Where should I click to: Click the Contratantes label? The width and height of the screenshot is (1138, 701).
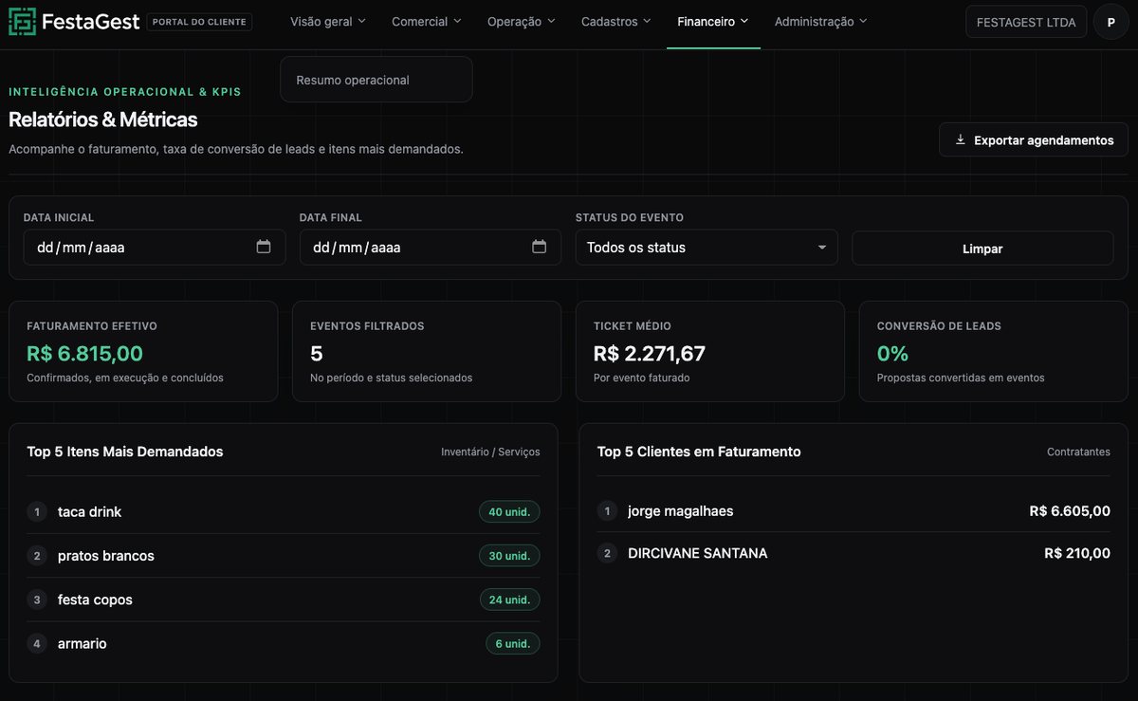click(x=1078, y=452)
